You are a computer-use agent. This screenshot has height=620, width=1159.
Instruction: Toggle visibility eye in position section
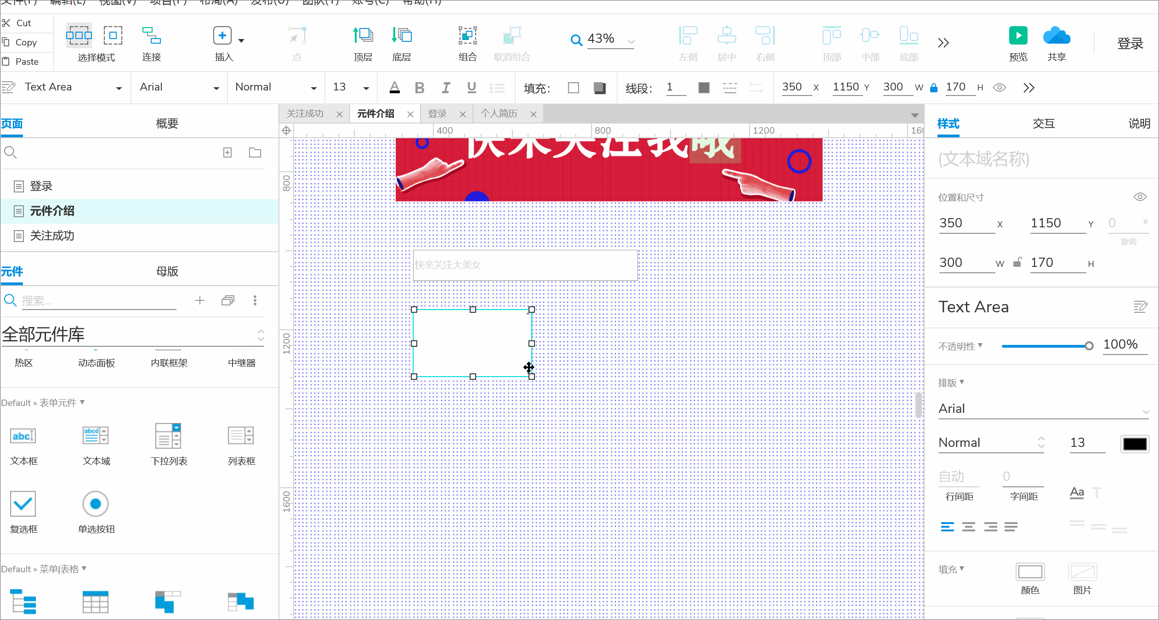(x=1140, y=197)
